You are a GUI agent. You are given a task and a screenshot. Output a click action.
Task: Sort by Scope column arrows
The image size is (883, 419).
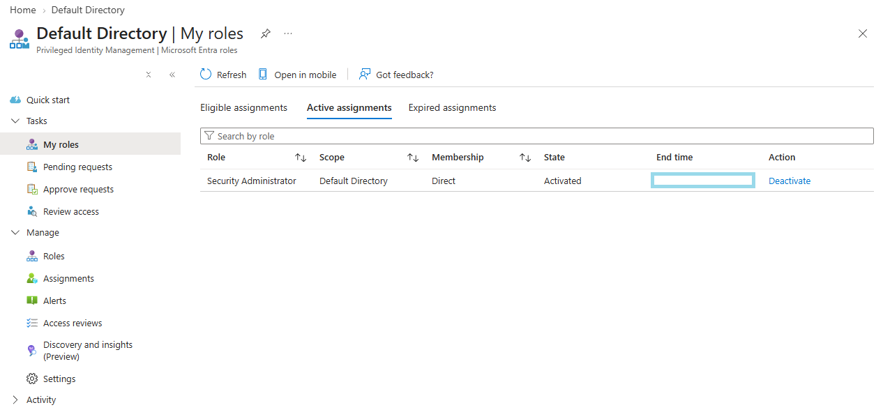413,158
